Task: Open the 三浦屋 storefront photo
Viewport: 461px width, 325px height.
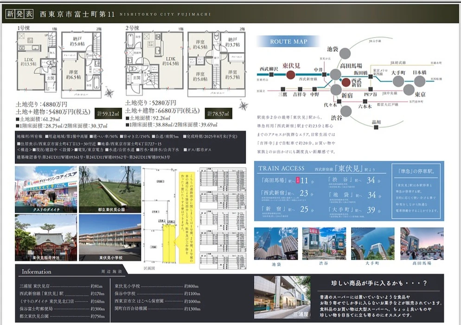Action: pos(282,297)
